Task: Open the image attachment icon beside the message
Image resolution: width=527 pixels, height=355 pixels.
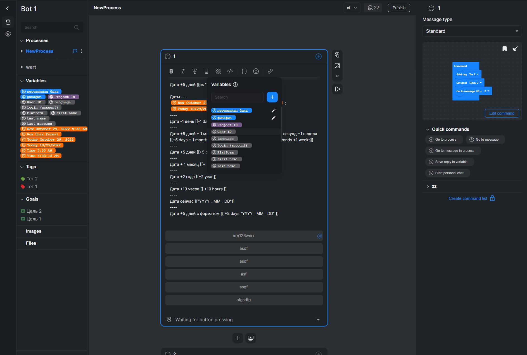Action: tap(337, 66)
